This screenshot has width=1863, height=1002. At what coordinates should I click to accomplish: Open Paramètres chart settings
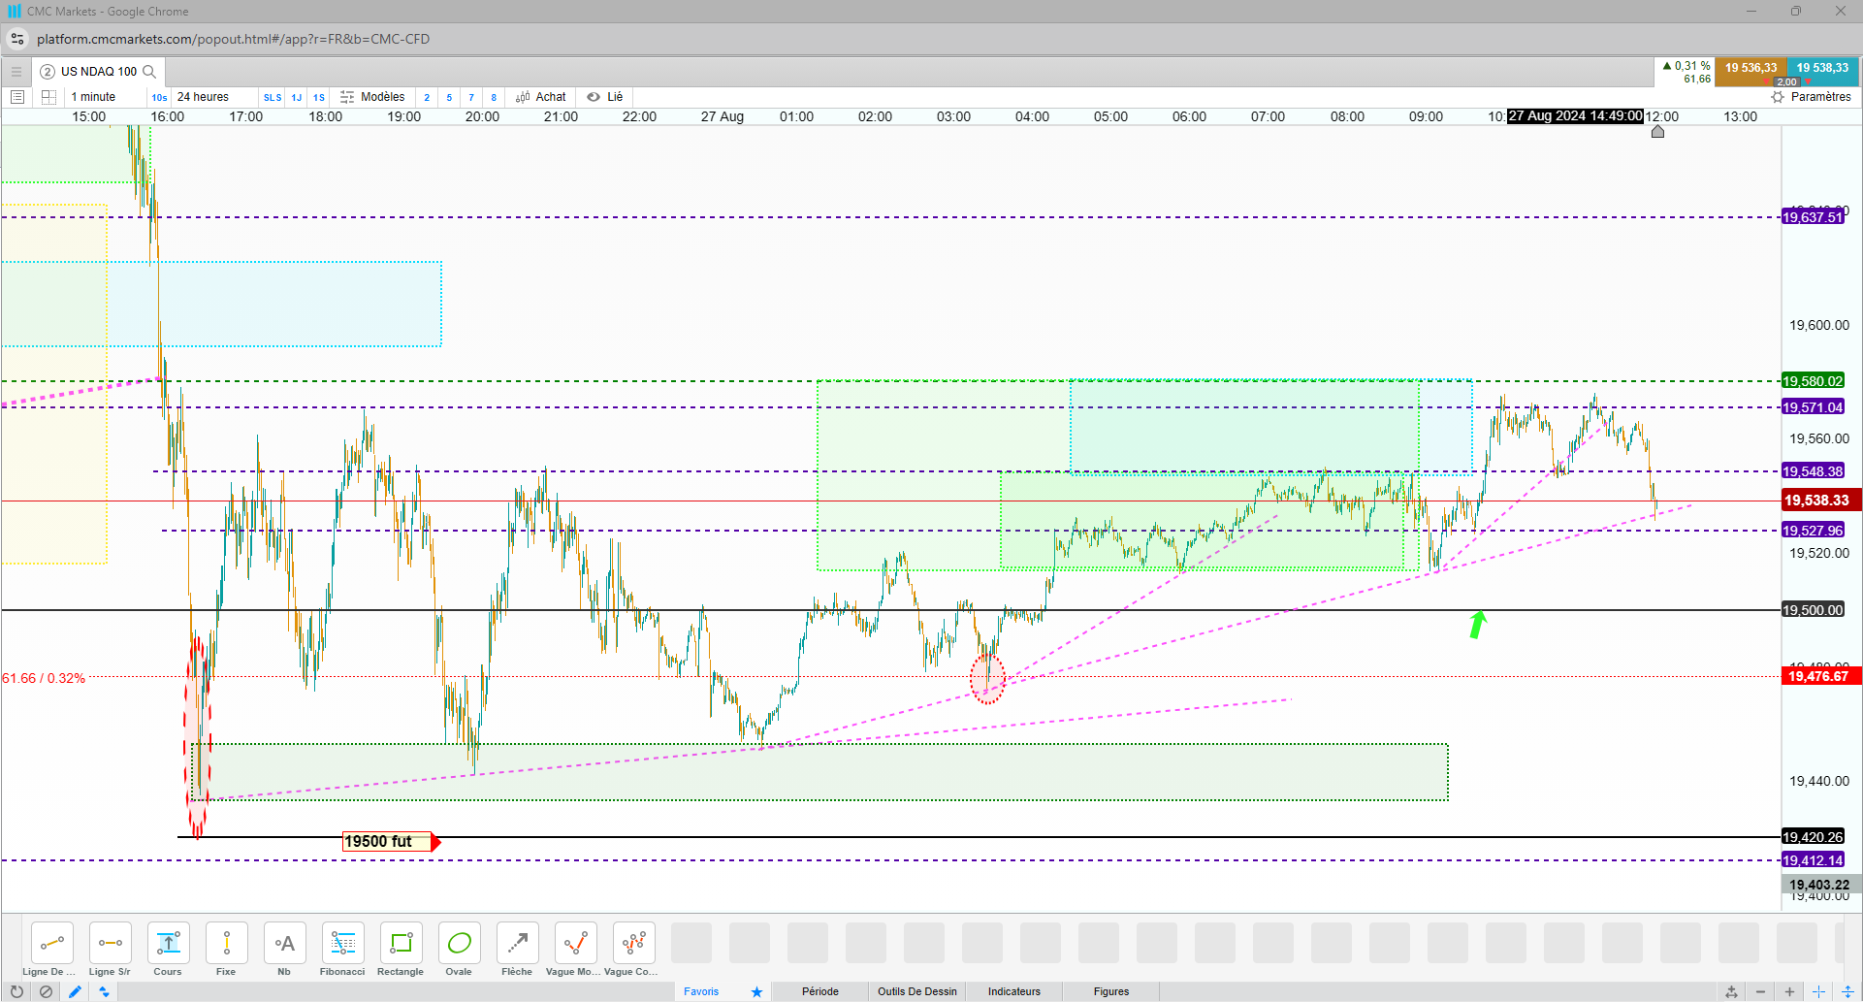(x=1812, y=97)
